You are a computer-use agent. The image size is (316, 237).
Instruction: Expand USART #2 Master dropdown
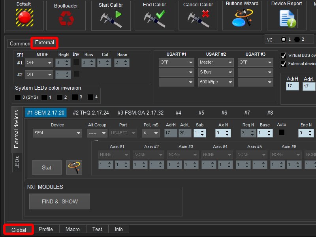coord(216,62)
